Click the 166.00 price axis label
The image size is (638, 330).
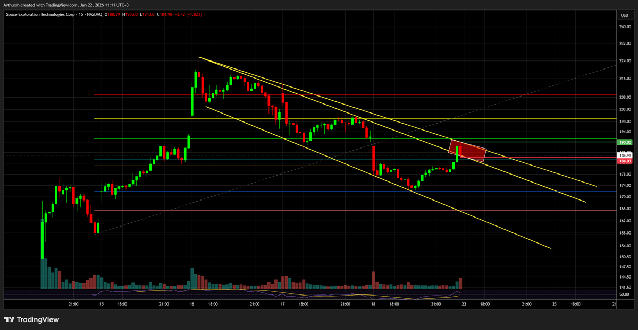pos(625,209)
